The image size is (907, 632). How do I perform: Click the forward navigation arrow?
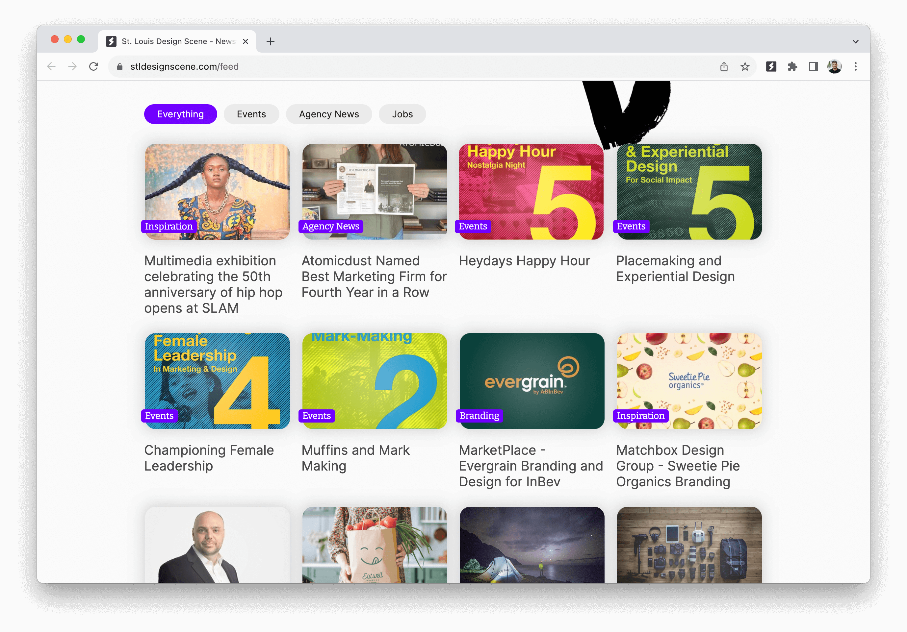coord(72,66)
